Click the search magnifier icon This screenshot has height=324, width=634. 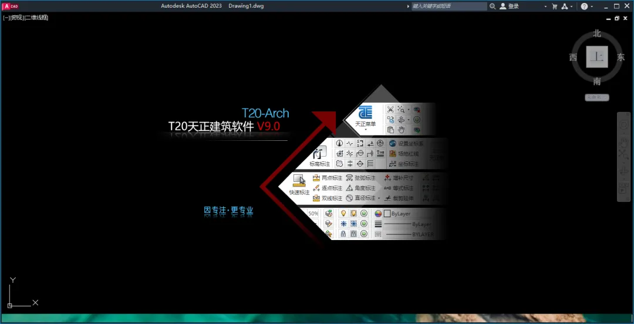click(x=493, y=6)
